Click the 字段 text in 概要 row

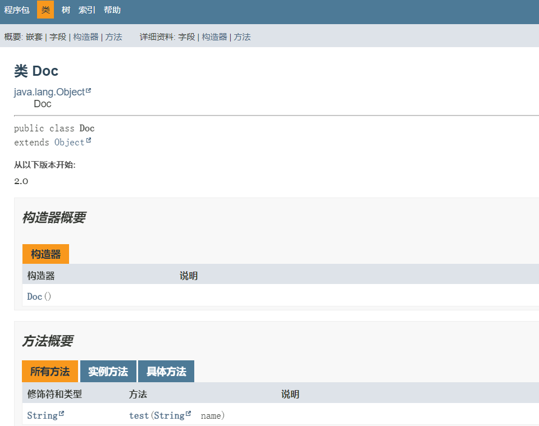click(x=58, y=36)
